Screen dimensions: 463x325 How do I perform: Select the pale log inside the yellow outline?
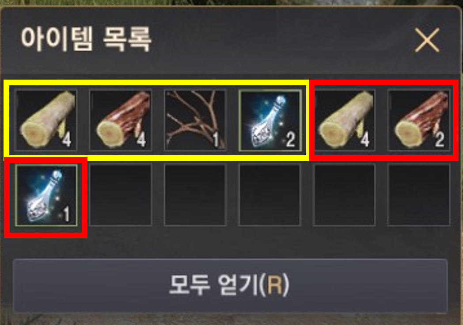pos(46,120)
